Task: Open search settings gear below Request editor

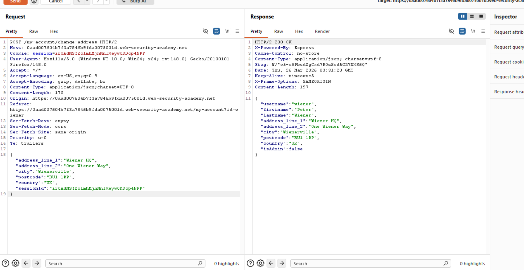Action: [16, 263]
